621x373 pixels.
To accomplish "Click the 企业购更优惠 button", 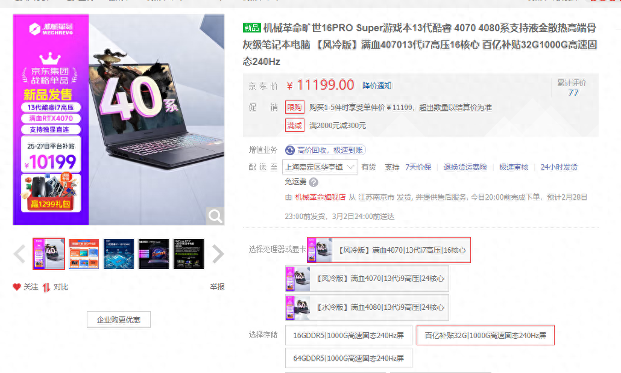I will coord(119,320).
